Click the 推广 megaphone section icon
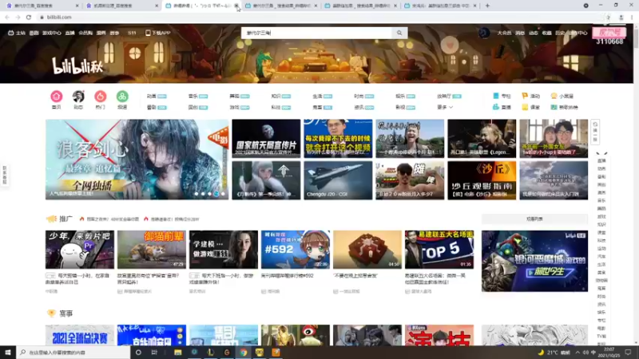 pyautogui.click(x=51, y=219)
